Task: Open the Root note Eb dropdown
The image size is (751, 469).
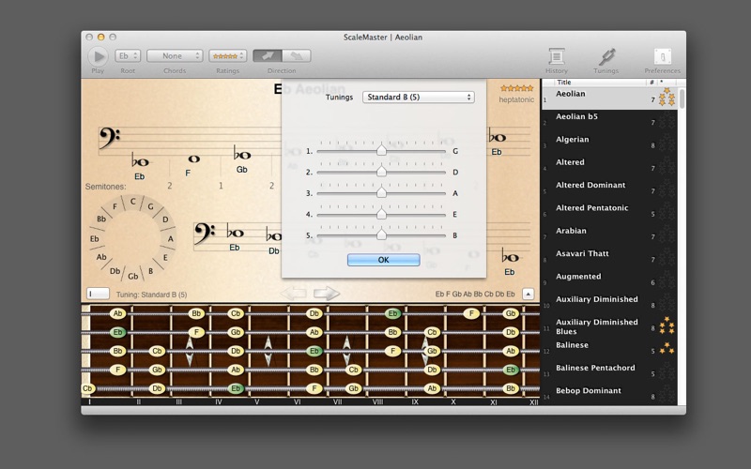Action: [x=128, y=56]
